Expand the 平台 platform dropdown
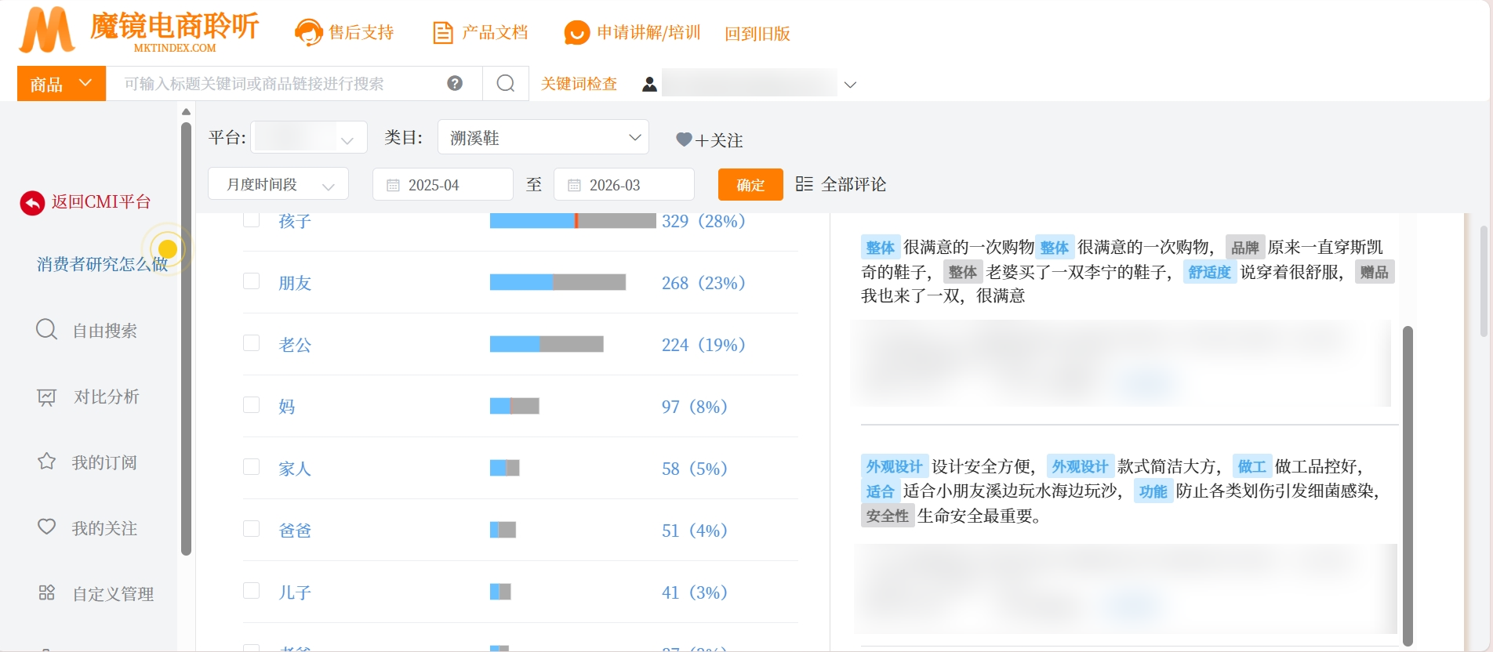The width and height of the screenshot is (1493, 652). (x=309, y=138)
